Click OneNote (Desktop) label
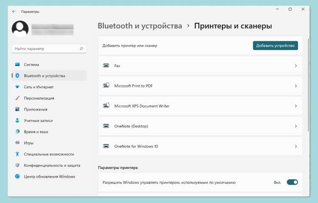 click(131, 126)
